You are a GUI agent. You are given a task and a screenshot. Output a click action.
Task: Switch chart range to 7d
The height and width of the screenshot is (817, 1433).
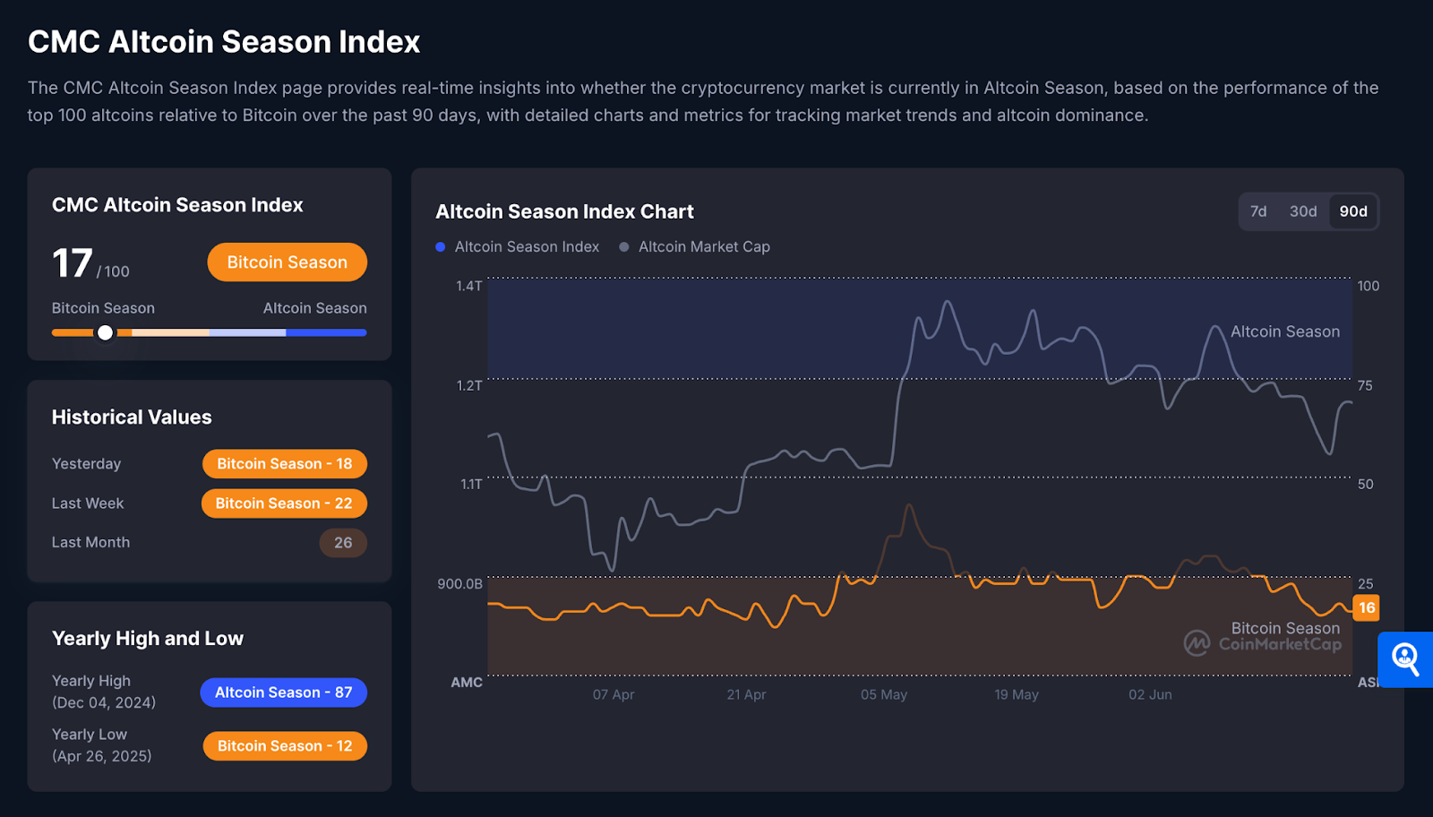[x=1258, y=211]
